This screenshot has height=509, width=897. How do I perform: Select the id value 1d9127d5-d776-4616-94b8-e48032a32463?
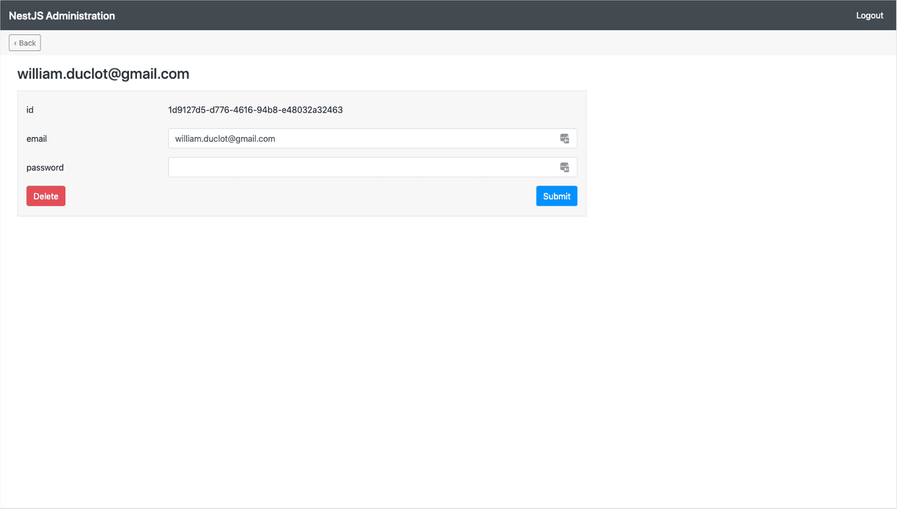click(255, 110)
